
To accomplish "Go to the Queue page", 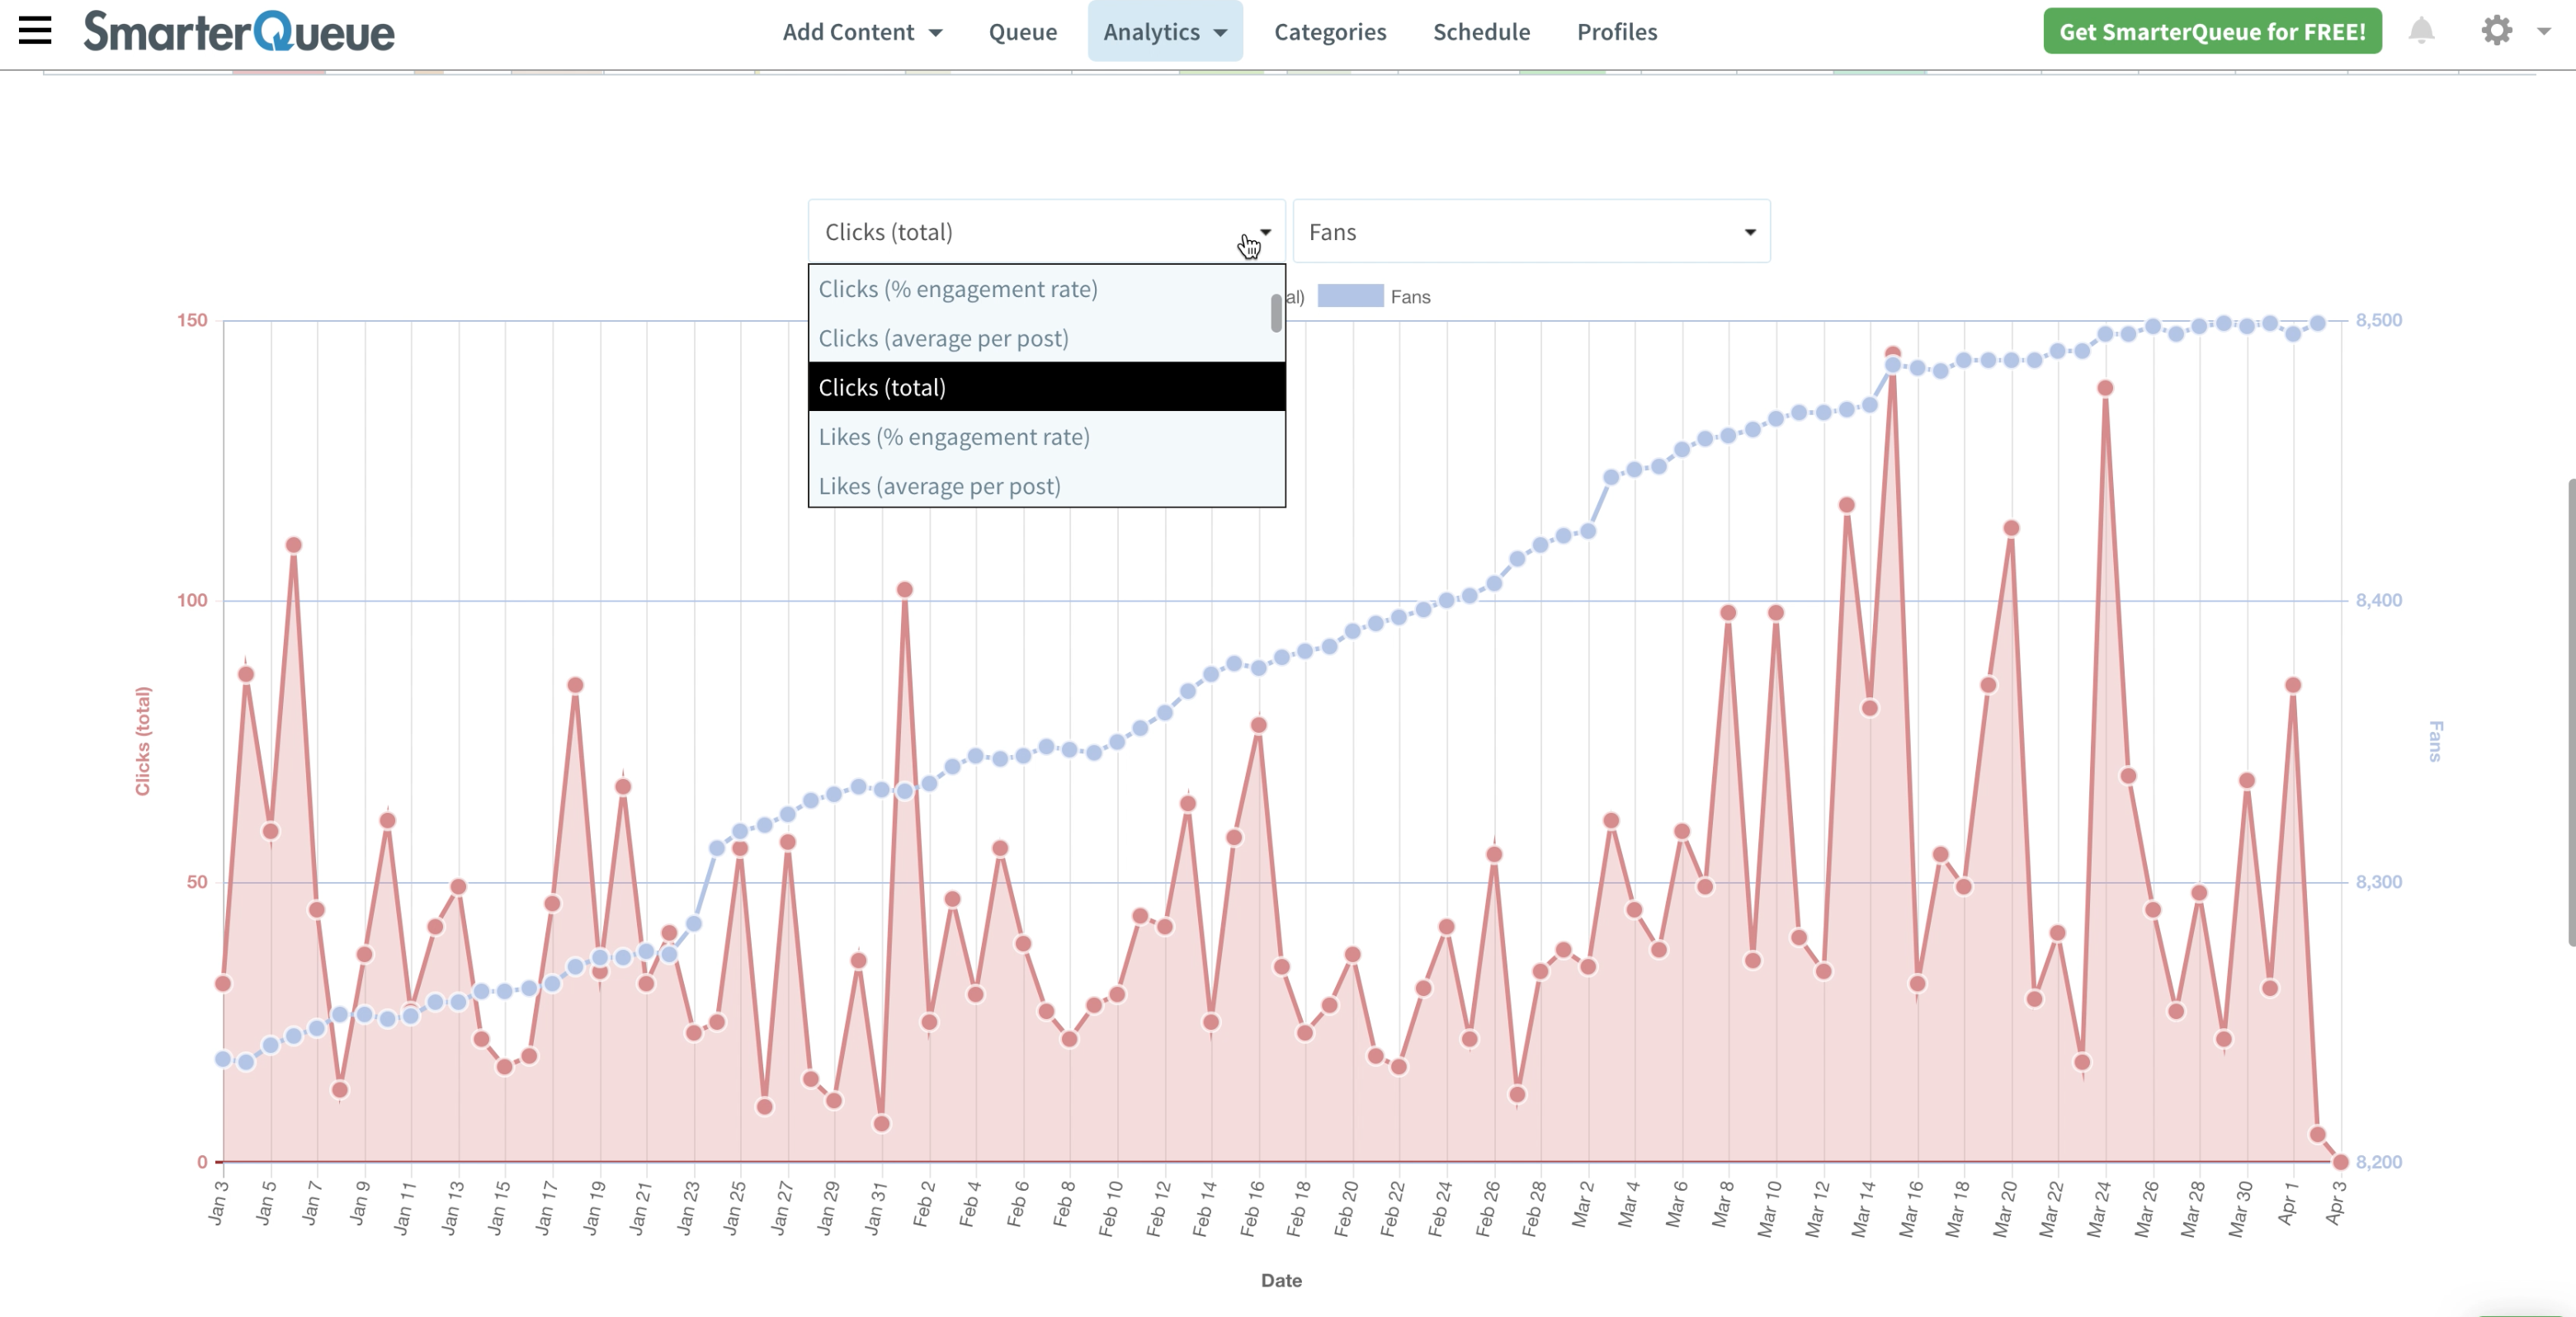I will pos(1022,32).
